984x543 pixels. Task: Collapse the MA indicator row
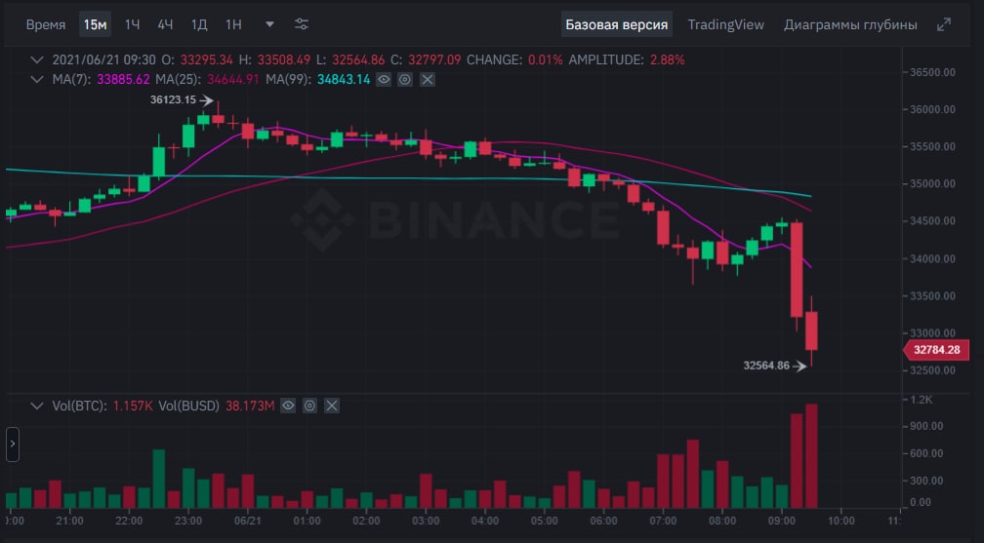37,80
